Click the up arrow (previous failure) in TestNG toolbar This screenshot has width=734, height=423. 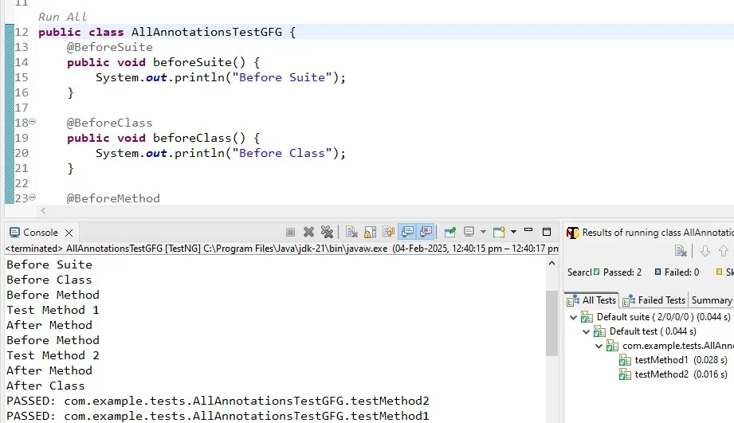point(723,252)
